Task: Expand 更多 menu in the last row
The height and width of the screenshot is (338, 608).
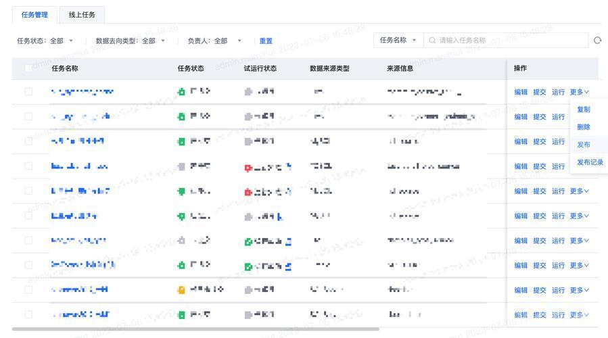Action: pos(580,315)
